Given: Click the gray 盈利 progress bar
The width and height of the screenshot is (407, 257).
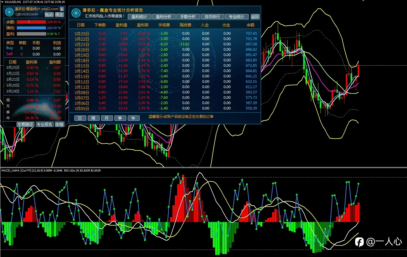Looking at the screenshot, I should click(31, 34).
